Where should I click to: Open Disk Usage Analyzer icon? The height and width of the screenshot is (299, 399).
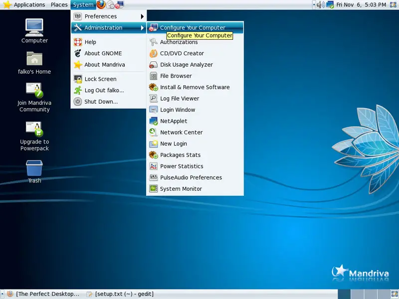click(154, 65)
